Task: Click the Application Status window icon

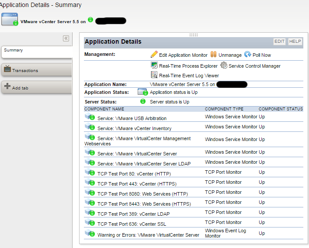Action: 142,92
